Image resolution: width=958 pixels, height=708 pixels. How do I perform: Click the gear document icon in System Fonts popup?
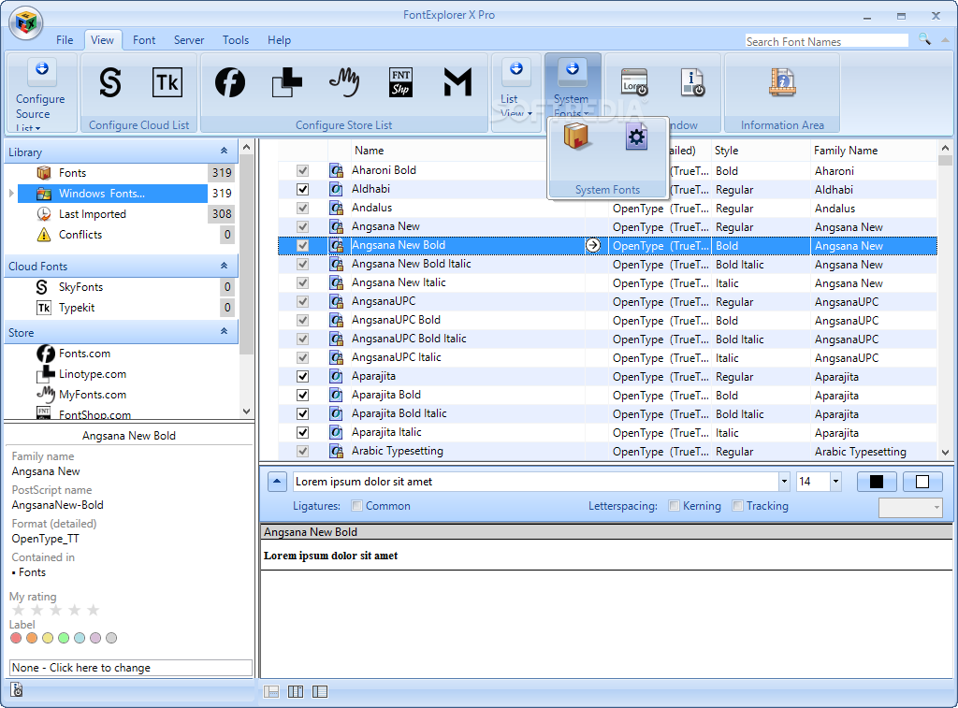(636, 137)
